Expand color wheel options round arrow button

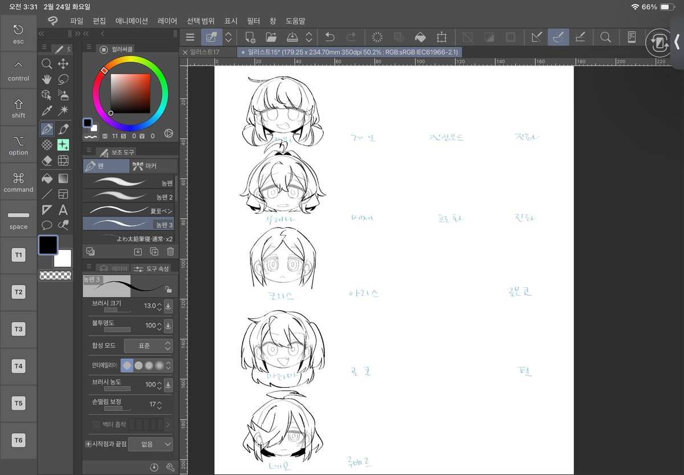pyautogui.click(x=168, y=133)
